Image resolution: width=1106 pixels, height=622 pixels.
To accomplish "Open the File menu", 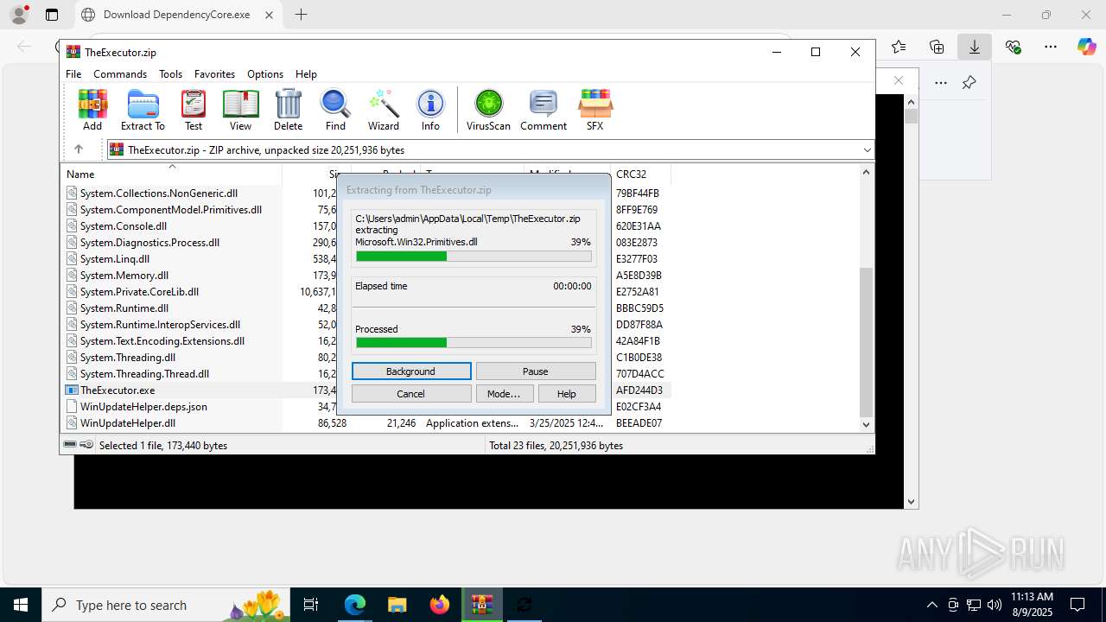I will click(73, 74).
